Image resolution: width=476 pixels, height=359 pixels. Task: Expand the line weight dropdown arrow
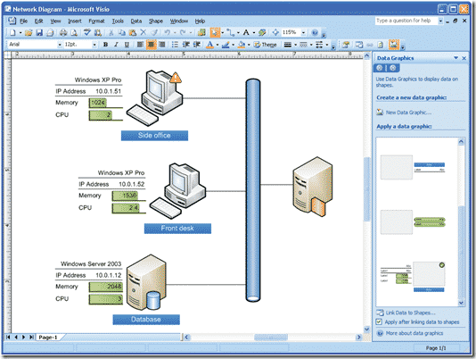click(x=295, y=45)
